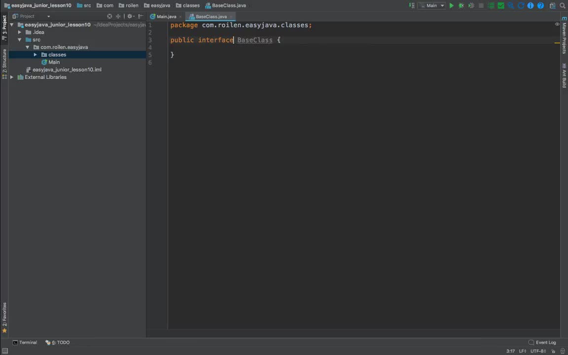Screen dimensions: 568x355
Task: Click the blue refresh arrow toolbar icon
Action: click(x=521, y=6)
